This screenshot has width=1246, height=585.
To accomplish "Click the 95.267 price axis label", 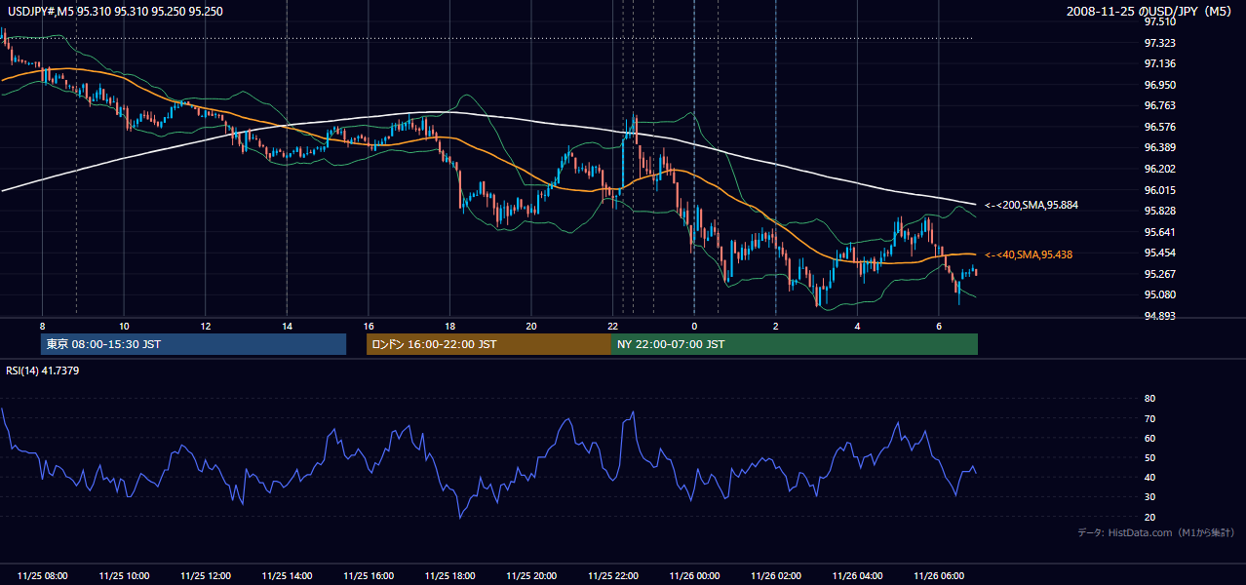I will pyautogui.click(x=1158, y=274).
